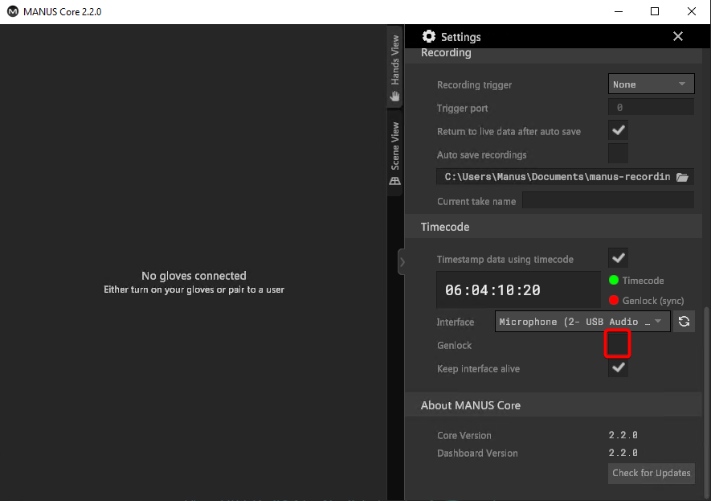This screenshot has width=711, height=501.
Task: Uncheck Return to live data after auto save
Action: point(618,131)
